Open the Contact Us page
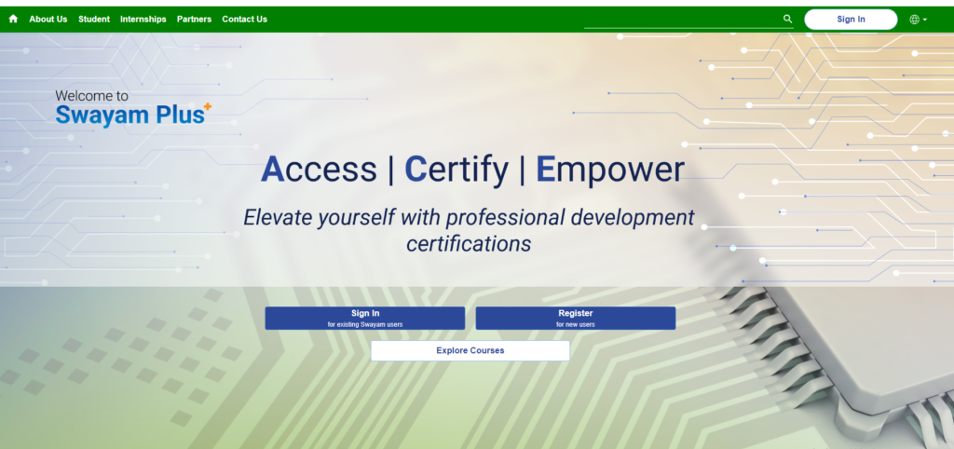 point(245,19)
